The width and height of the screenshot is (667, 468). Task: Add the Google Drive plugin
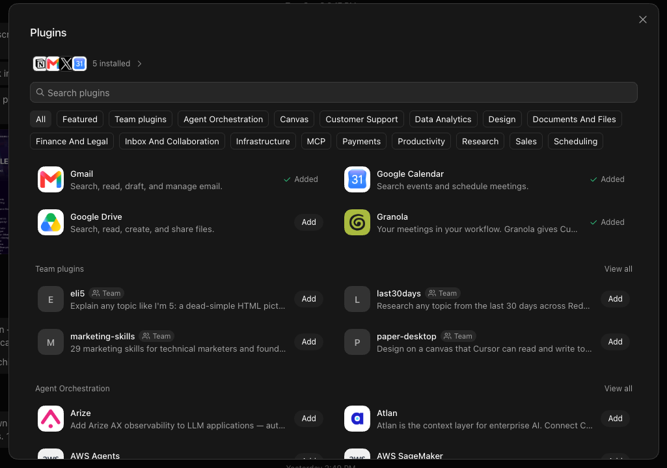pyautogui.click(x=309, y=222)
